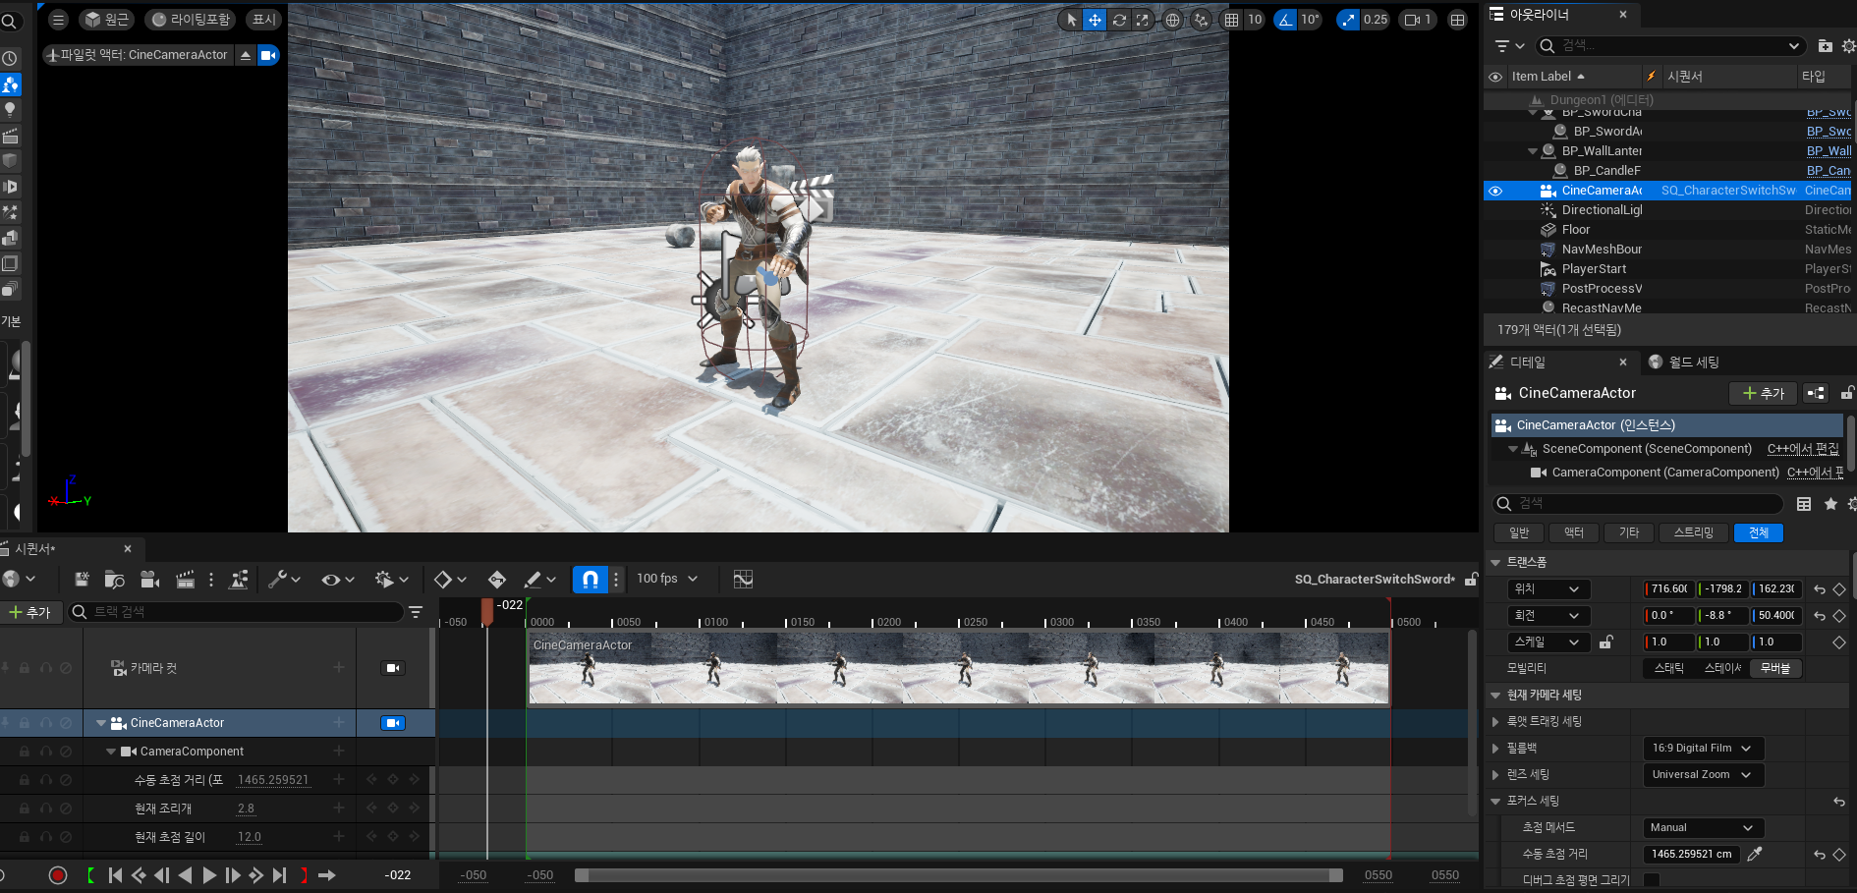Switch to the 월드 세팅 tab
Screen dimensions: 1857x893
pyautogui.click(x=1684, y=363)
